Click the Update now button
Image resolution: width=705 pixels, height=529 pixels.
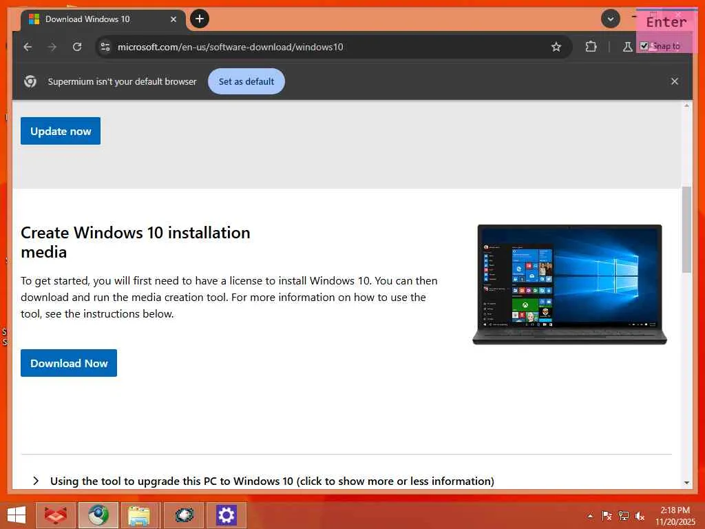61,131
